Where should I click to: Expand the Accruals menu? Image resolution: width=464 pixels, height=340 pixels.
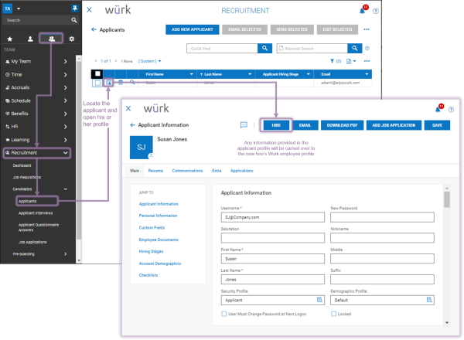pos(66,87)
